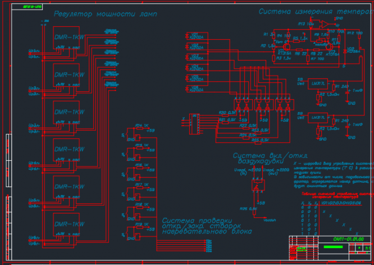374x265 pixels.
Task: Click the VD1 КД202А diode label
Action: click(x=197, y=35)
